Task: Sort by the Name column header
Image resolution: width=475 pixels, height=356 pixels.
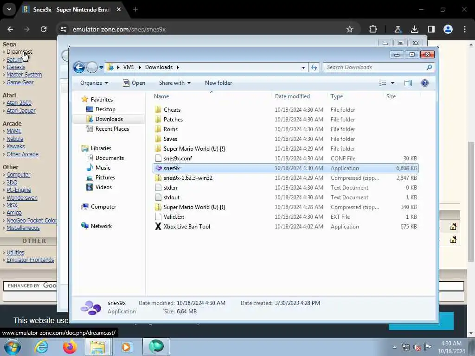Action: [x=161, y=96]
